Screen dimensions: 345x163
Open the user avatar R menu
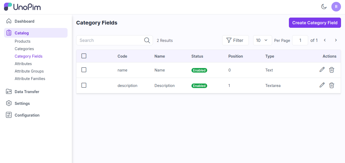coord(336,7)
